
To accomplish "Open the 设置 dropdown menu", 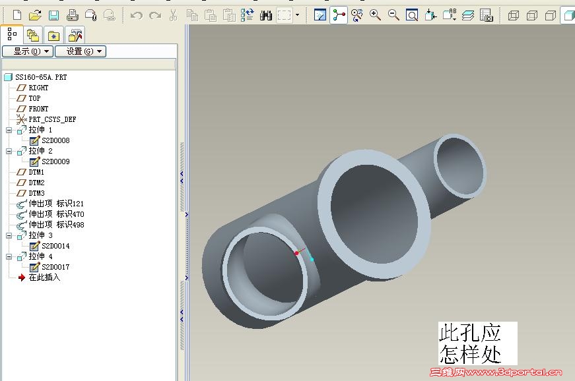I will [x=81, y=51].
